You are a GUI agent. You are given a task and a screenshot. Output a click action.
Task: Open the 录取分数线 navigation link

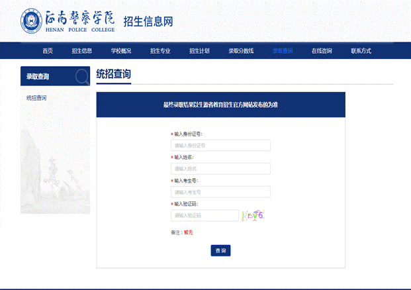pyautogui.click(x=241, y=51)
